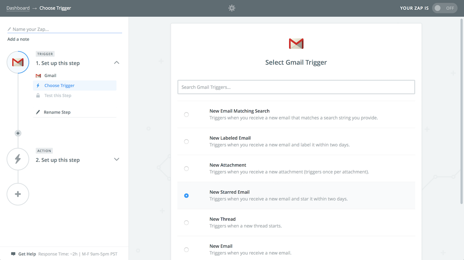Click the Zapier gear logo in header
The height and width of the screenshot is (260, 464).
[232, 8]
